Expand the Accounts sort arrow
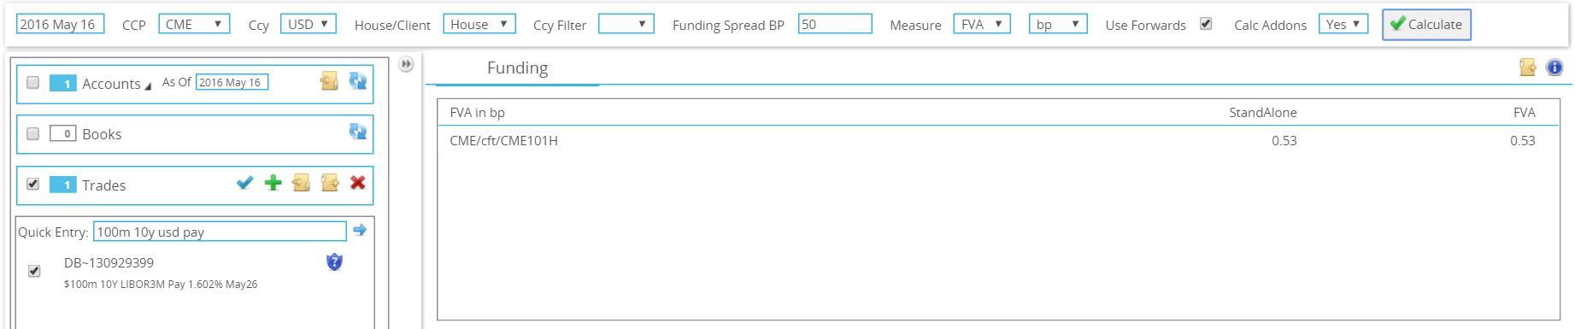The width and height of the screenshot is (1575, 329). tap(148, 86)
